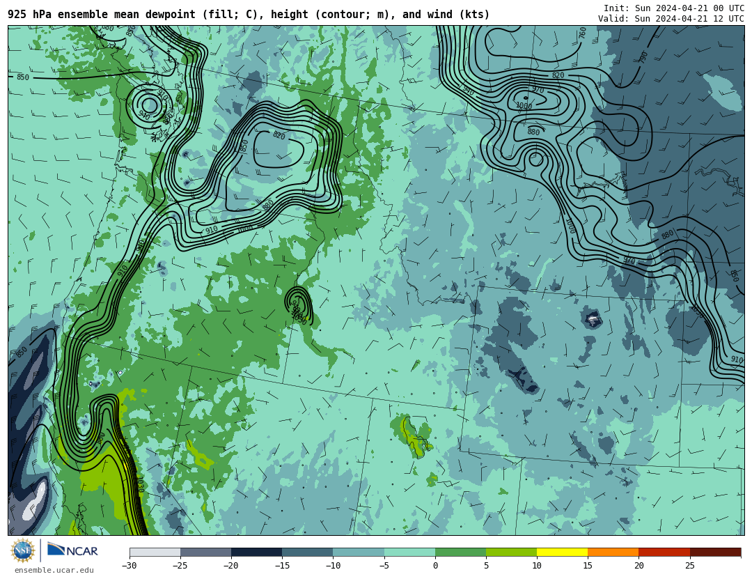Click the -20 colorbar tick label
The height and width of the screenshot is (579, 752).
tap(230, 566)
